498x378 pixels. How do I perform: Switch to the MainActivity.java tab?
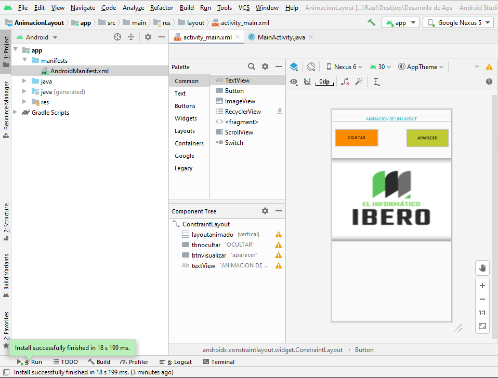281,37
